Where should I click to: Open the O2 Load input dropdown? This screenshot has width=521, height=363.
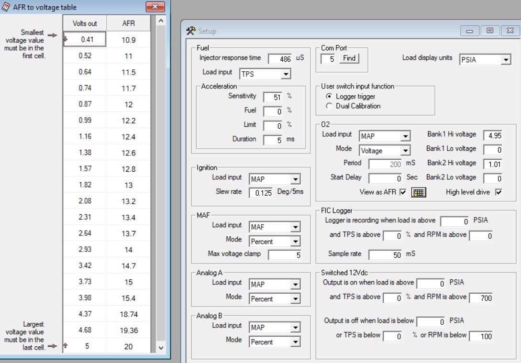pyautogui.click(x=405, y=136)
